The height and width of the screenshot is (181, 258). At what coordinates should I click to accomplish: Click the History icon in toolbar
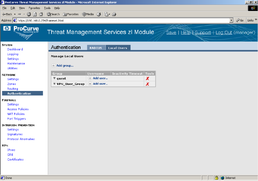pos(98,14)
